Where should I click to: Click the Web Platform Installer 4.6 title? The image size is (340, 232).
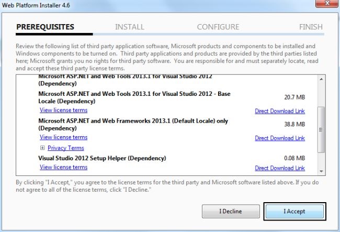tap(36, 5)
